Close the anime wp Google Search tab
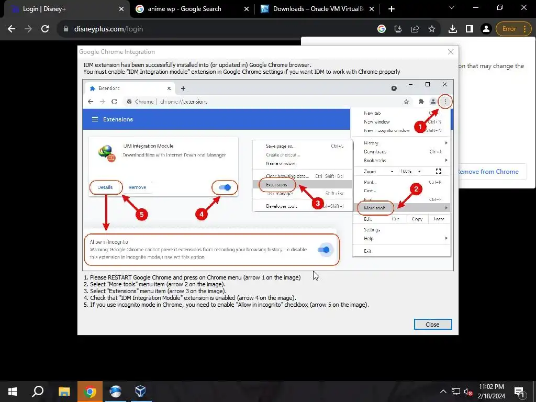Screen dimensions: 536x402 [247, 9]
